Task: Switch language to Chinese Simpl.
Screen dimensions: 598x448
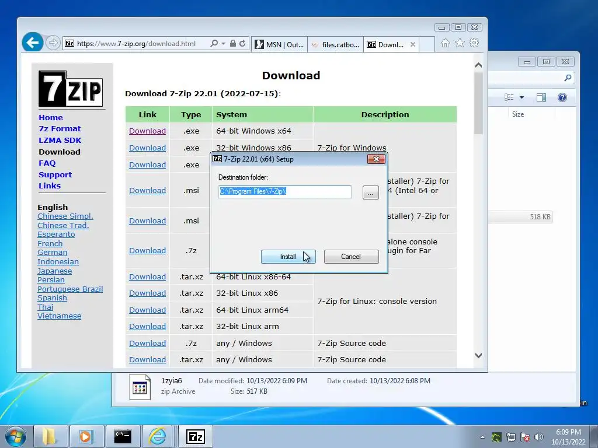Action: [x=65, y=216]
